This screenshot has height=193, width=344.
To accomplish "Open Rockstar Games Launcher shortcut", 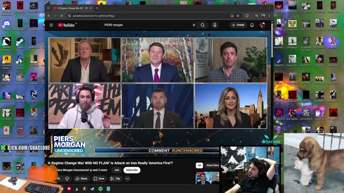I will (7, 62).
